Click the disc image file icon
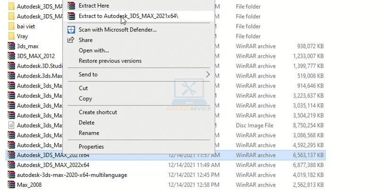Viewport: 378px width, 192px height. [x=11, y=125]
